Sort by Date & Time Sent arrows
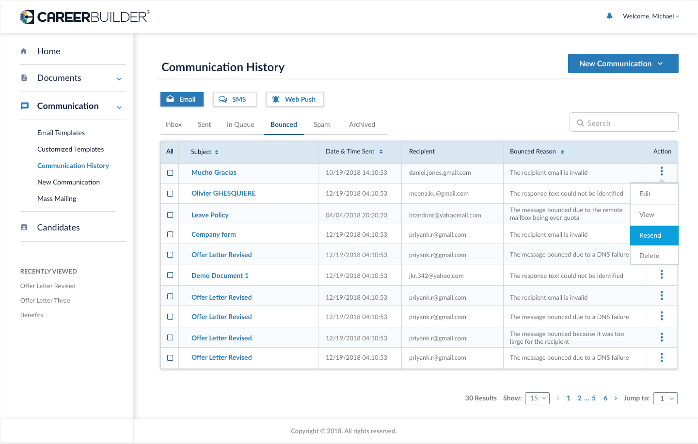The height and width of the screenshot is (444, 698). pyautogui.click(x=381, y=152)
